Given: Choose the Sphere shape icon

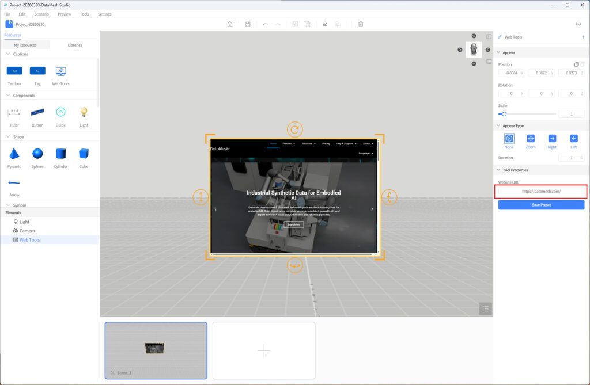Looking at the screenshot, I should (37, 154).
